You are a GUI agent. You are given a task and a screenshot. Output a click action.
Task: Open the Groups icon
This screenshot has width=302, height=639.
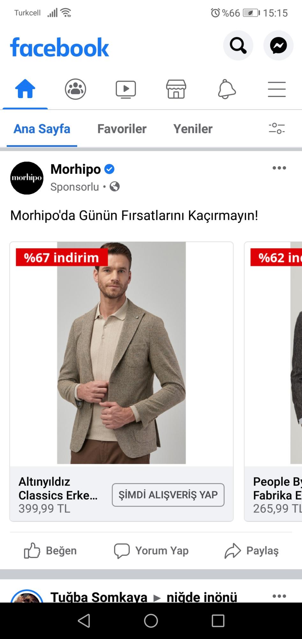(76, 89)
